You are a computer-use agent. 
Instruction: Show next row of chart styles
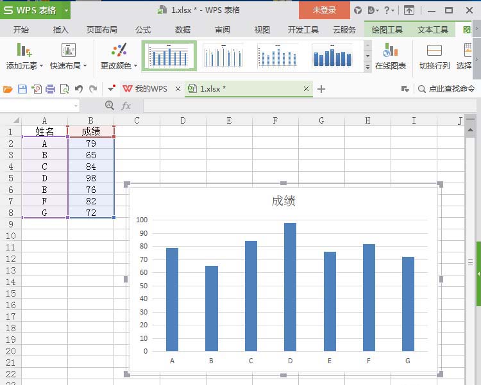(367, 56)
